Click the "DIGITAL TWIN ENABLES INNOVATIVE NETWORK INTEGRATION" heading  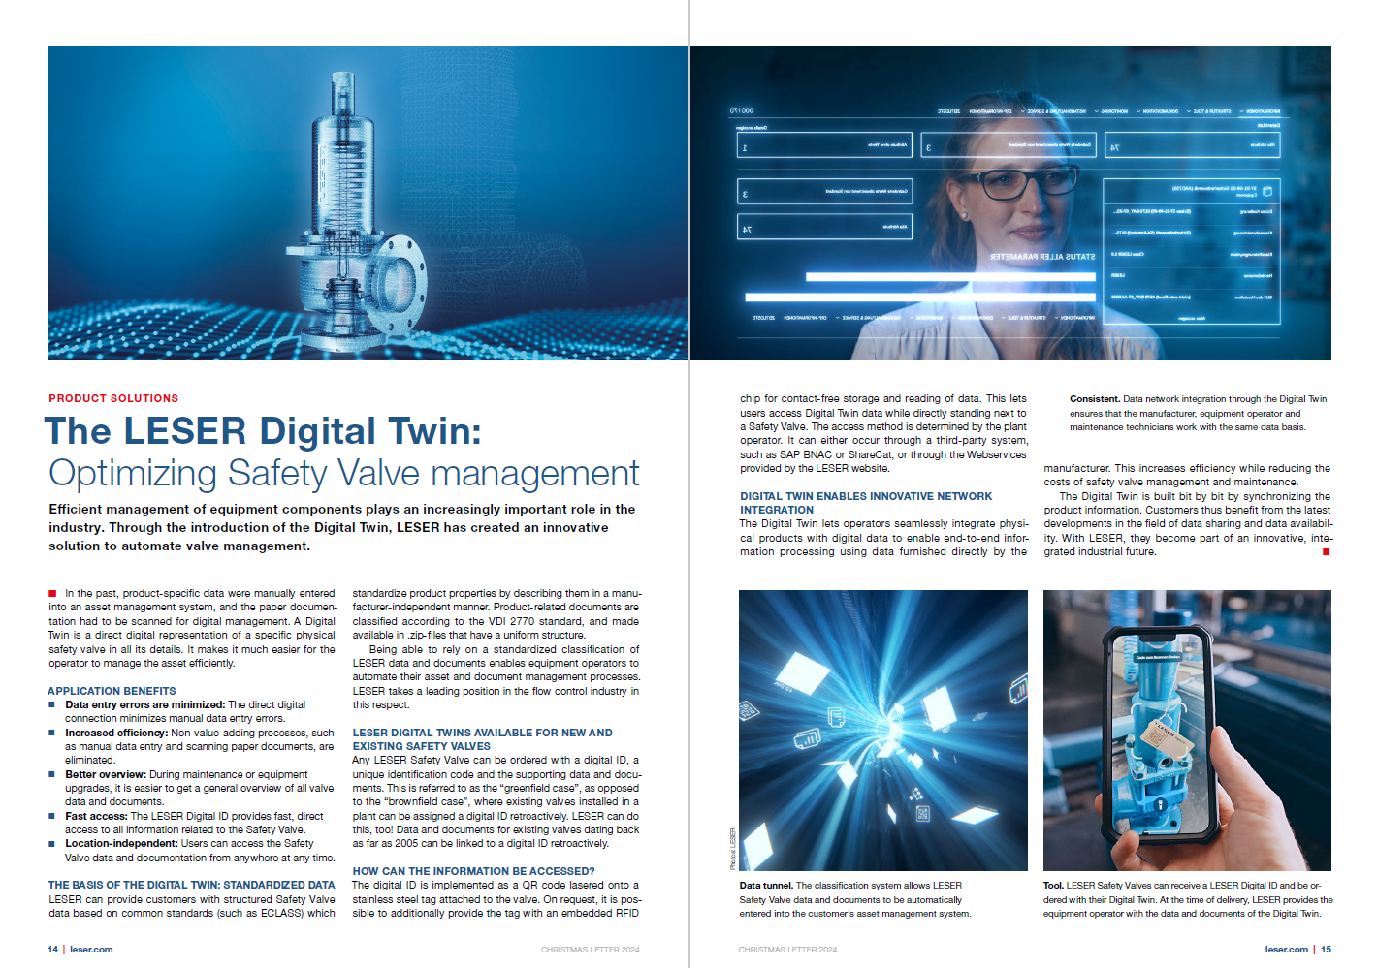[865, 502]
